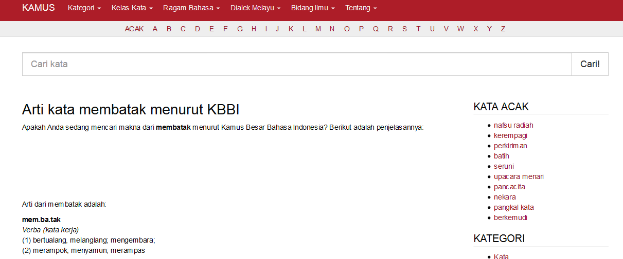Open the random word berkemudi
Screen dimensions: 623x259
[x=510, y=217]
